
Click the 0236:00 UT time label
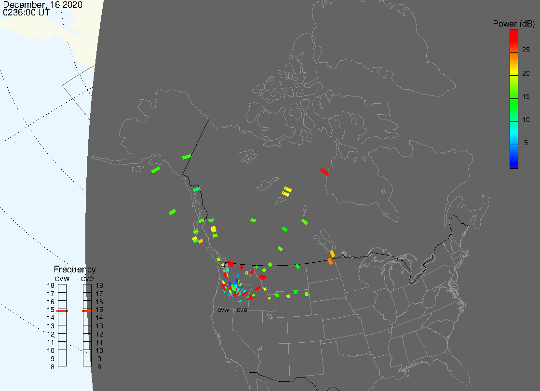coord(27,12)
